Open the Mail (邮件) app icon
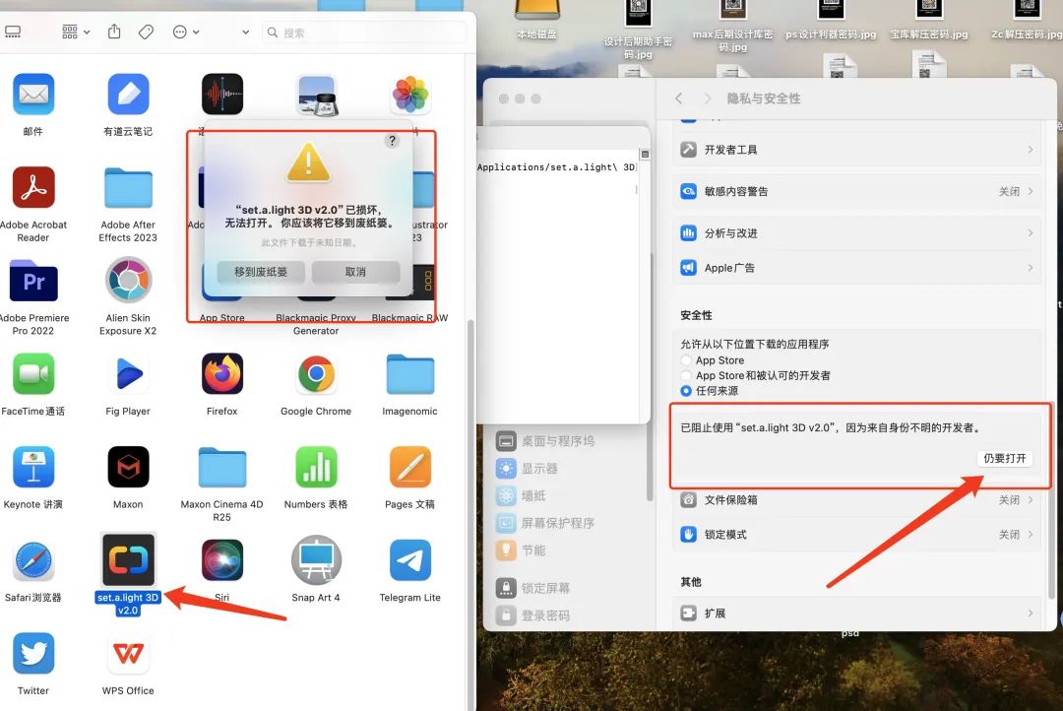 tap(33, 95)
